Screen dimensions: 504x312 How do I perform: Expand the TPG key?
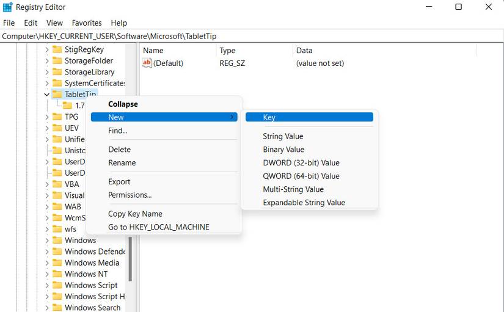(x=47, y=117)
